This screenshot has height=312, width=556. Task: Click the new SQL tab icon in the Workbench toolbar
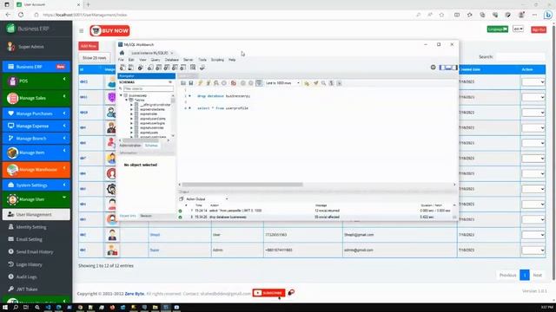[x=122, y=68]
